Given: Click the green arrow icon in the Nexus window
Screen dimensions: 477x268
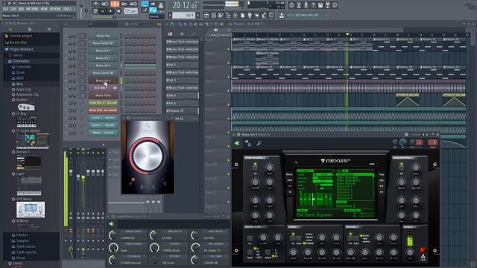Looking at the screenshot, I should click(237, 144).
